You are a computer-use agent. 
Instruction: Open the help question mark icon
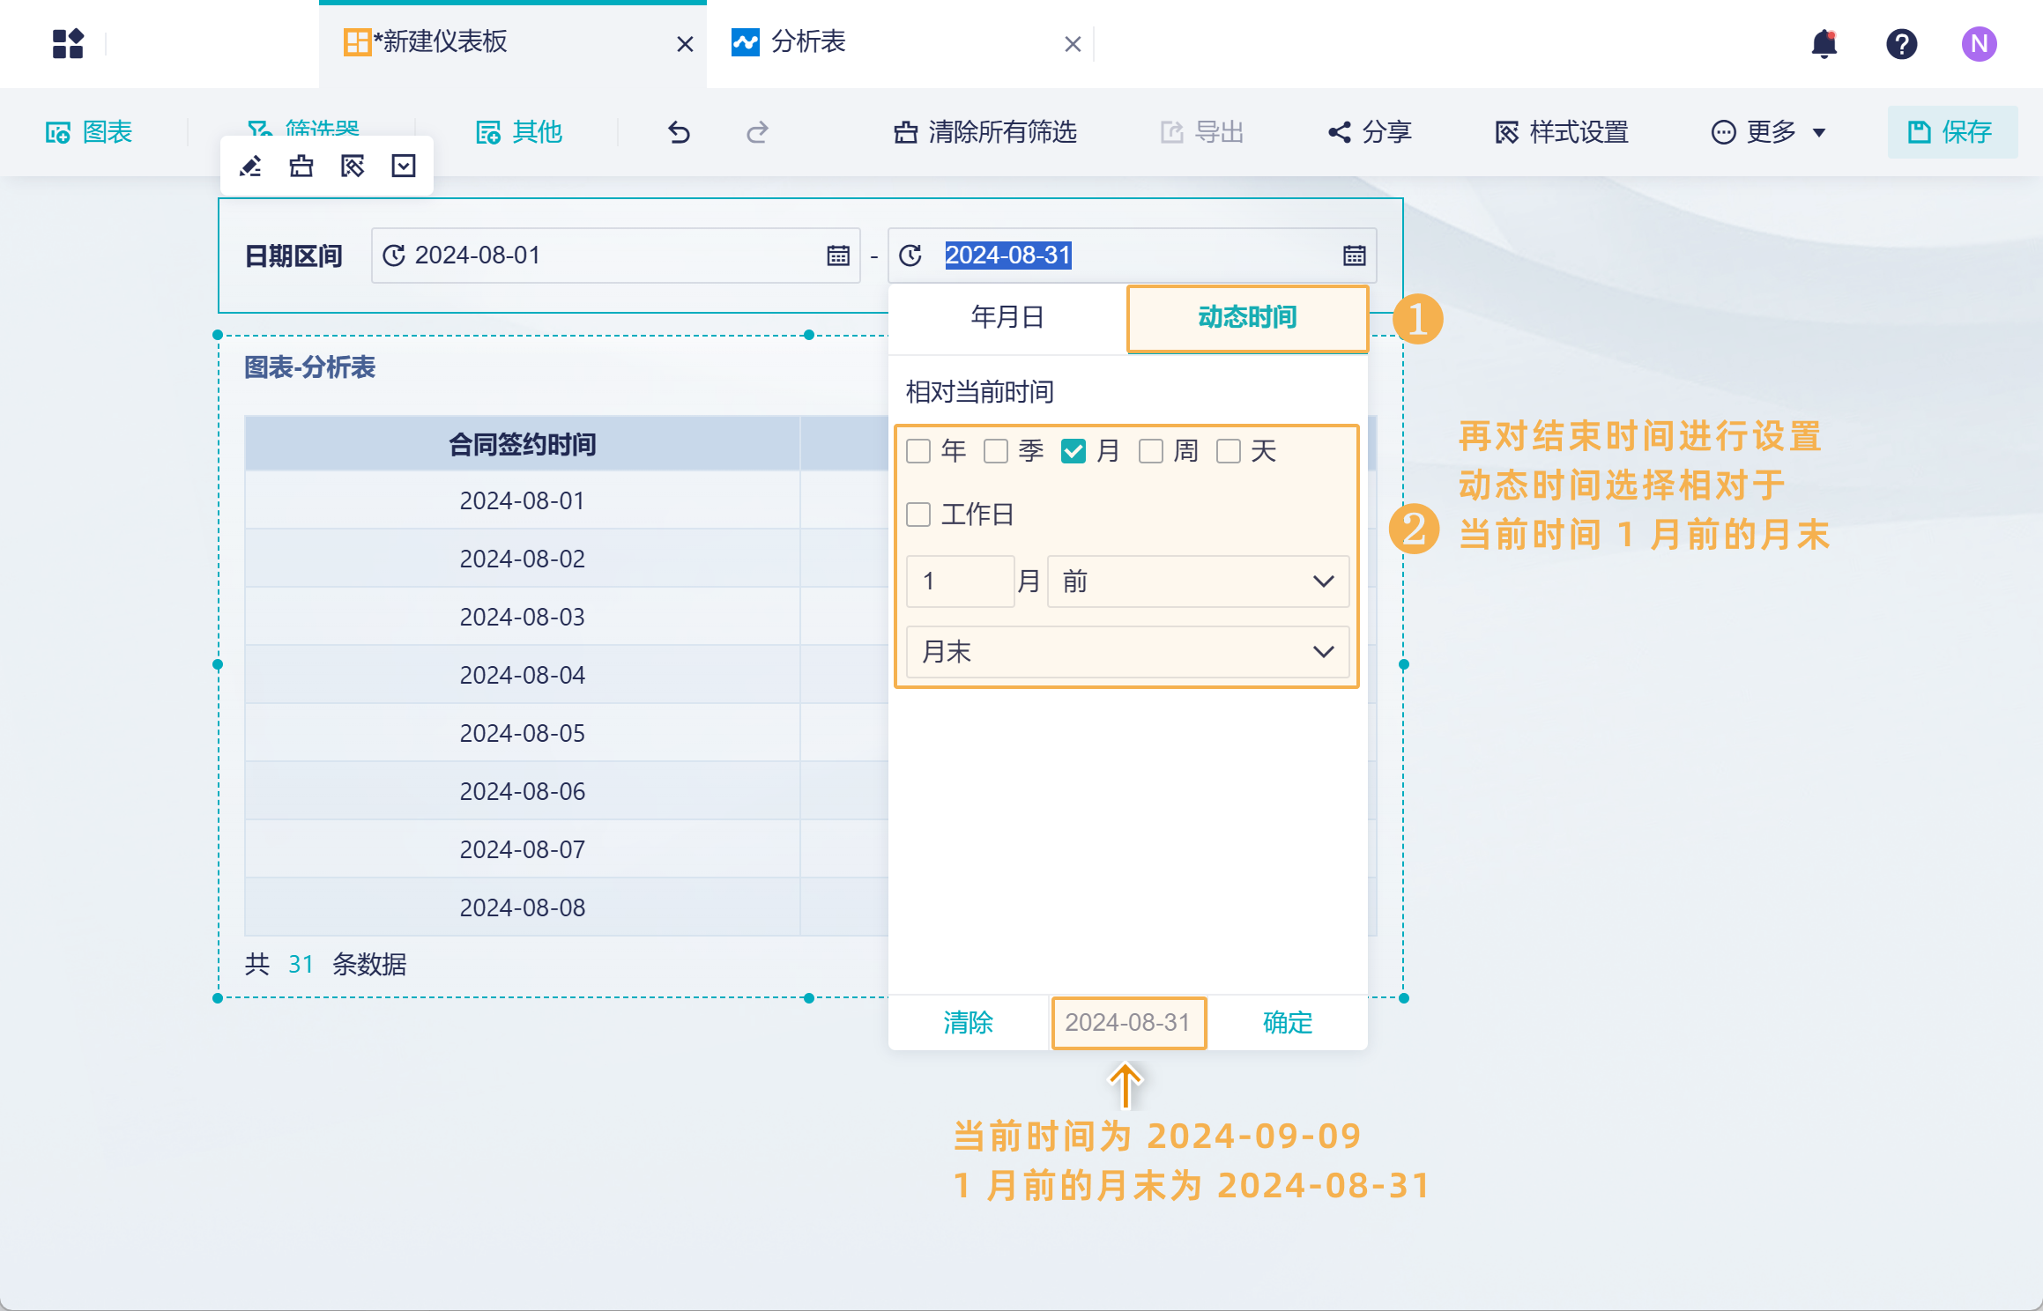[x=1901, y=44]
